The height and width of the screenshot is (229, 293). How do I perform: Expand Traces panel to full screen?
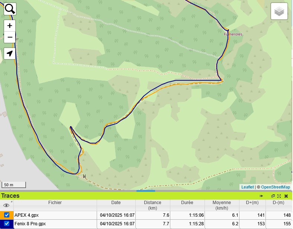279,196
